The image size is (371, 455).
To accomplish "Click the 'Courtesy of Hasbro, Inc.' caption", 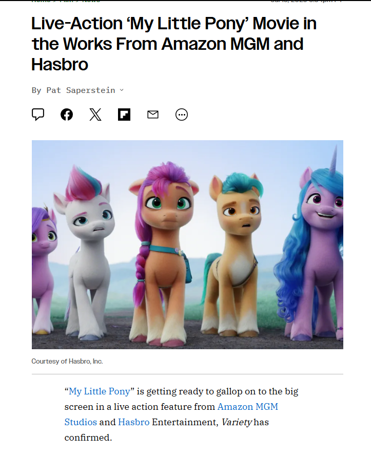I will (67, 361).
